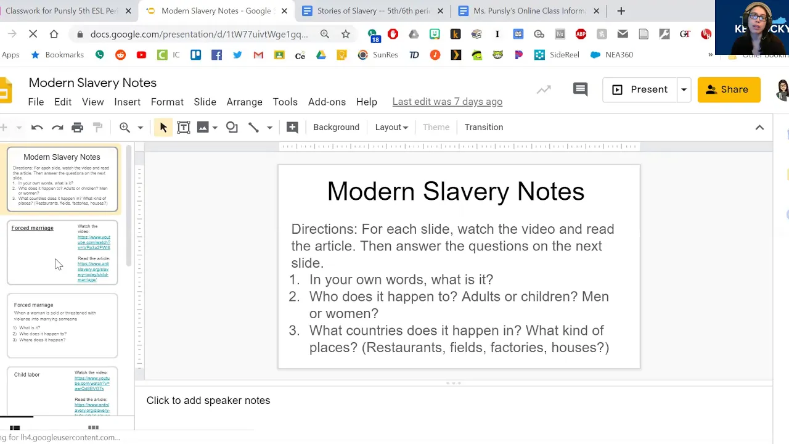Undo the last action in Slides toolbar

37,128
